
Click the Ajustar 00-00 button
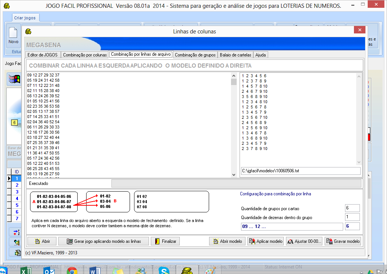coord(304,241)
